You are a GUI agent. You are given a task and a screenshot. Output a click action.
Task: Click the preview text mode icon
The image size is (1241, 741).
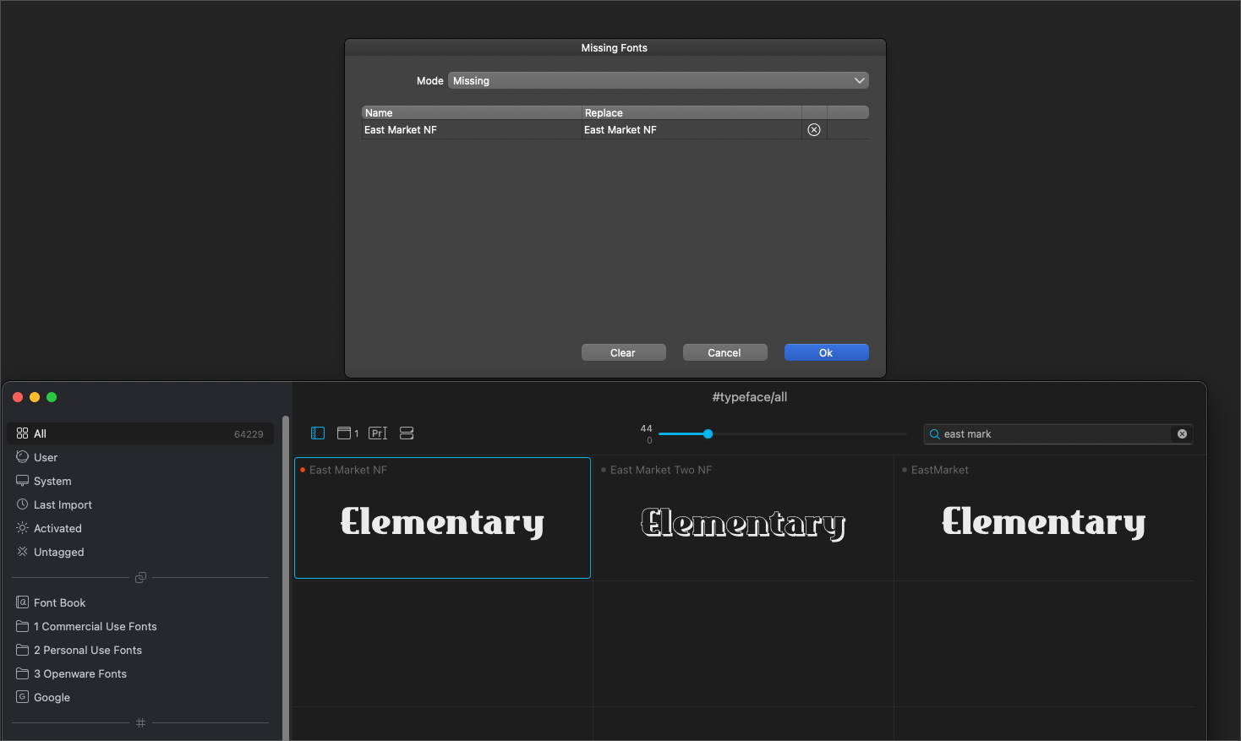pos(378,433)
